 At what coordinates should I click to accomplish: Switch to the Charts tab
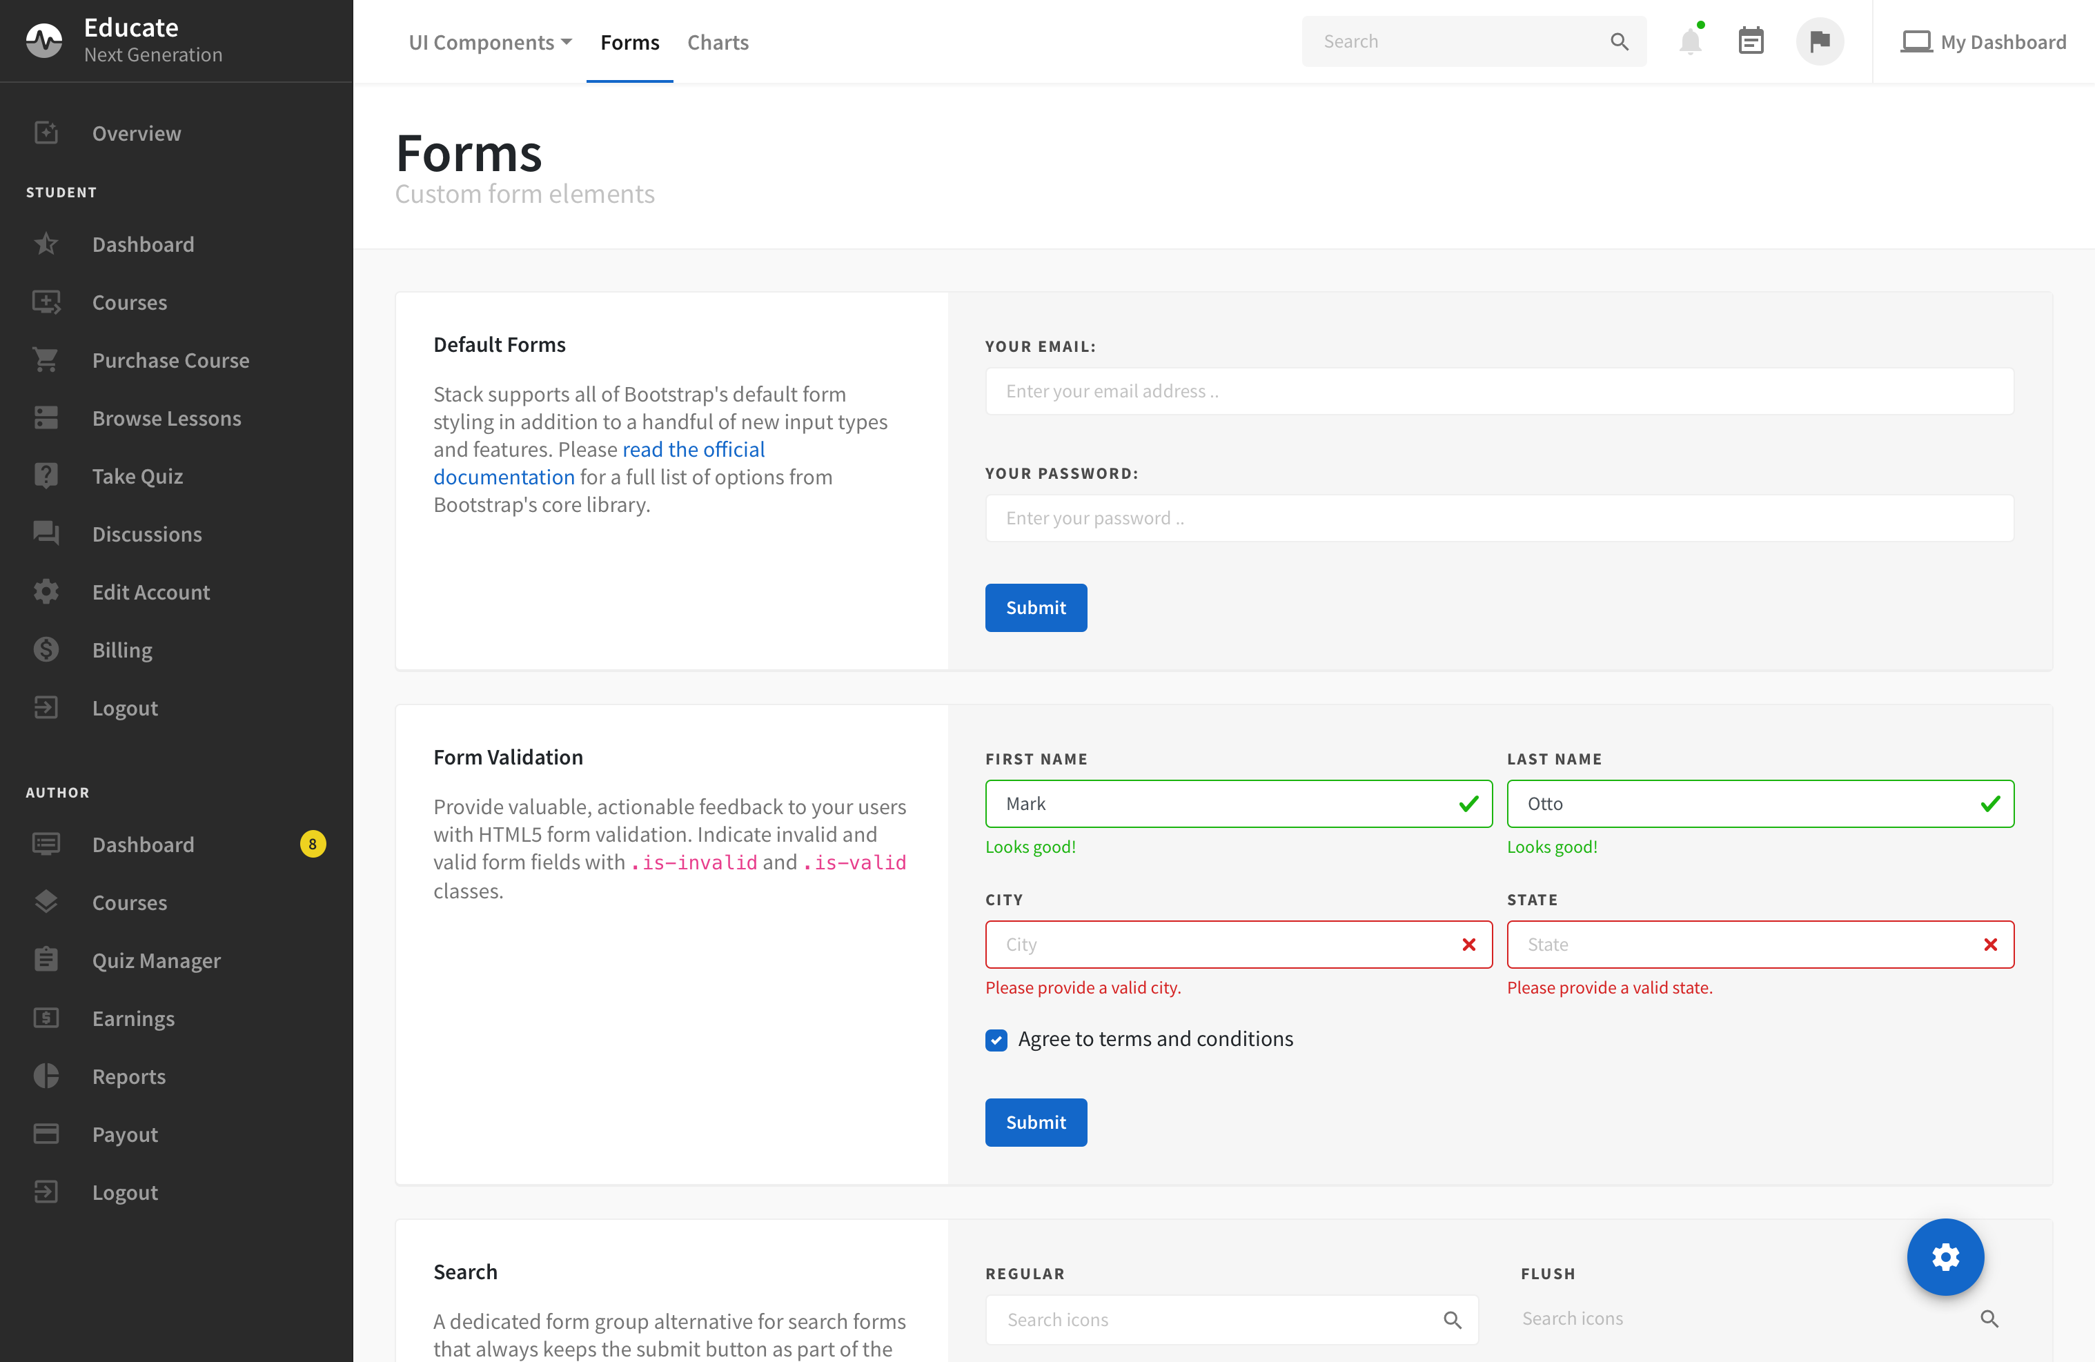(718, 42)
